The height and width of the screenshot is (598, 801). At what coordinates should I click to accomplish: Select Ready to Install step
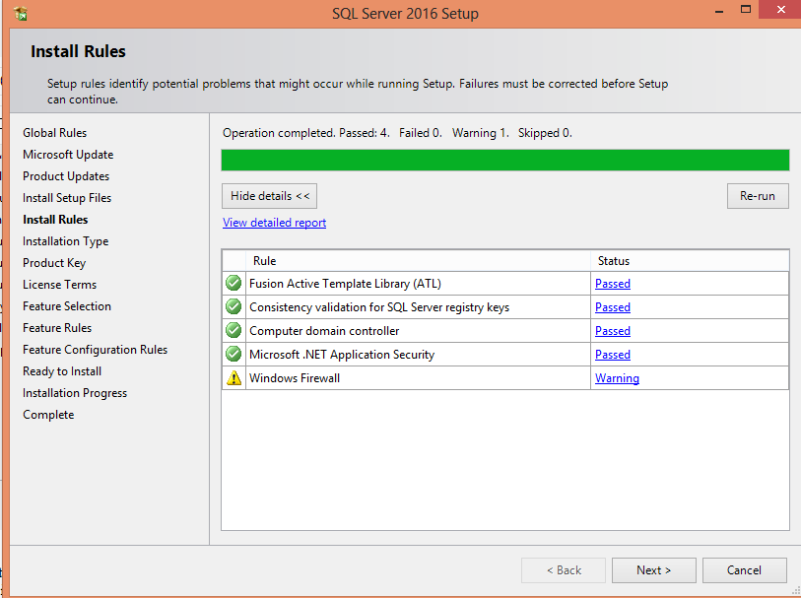tap(62, 371)
